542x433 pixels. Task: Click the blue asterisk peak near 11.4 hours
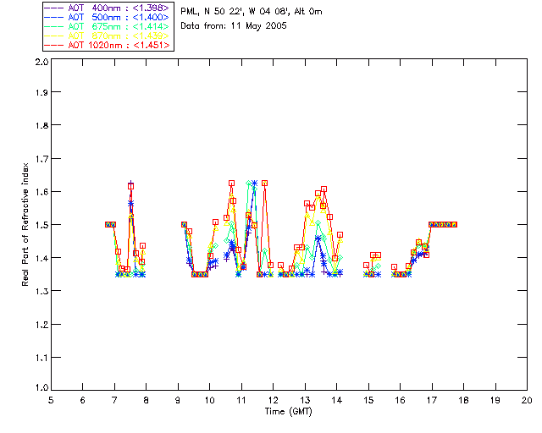coord(255,184)
